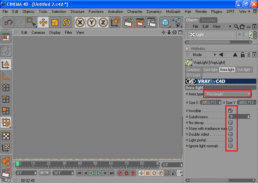Click the record keyframe button
Image resolution: width=258 pixels, height=183 pixels.
[120, 173]
